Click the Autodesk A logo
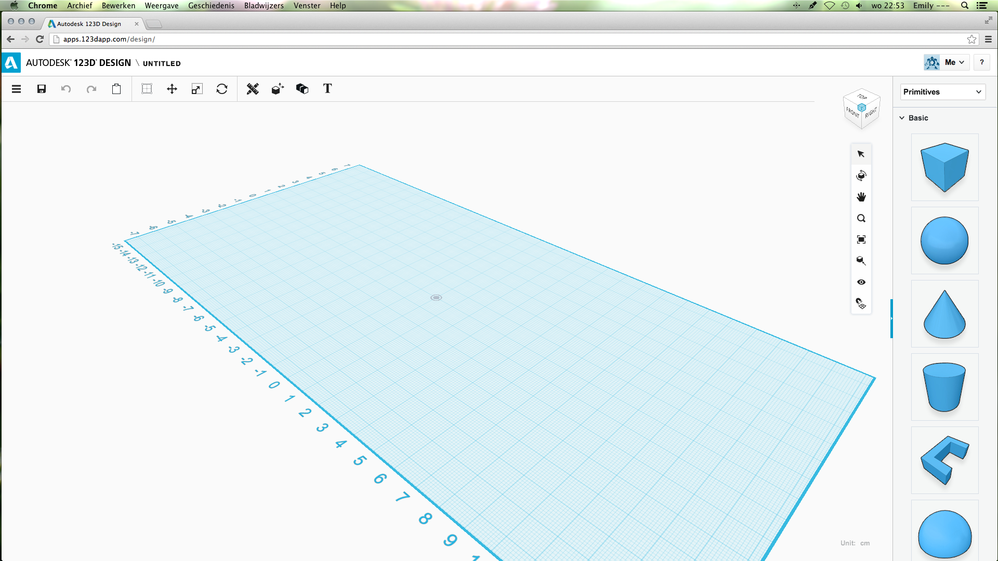The image size is (998, 561). (11, 63)
